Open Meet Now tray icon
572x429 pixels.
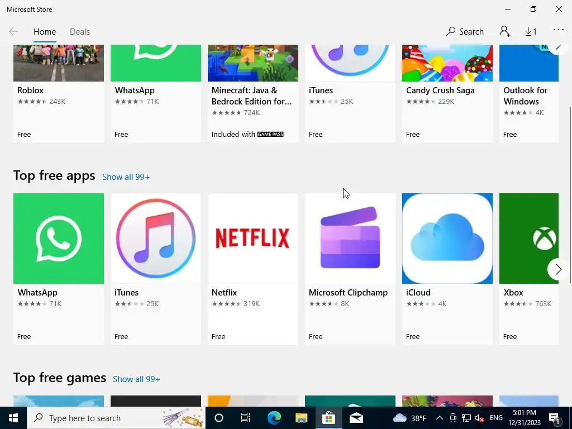452,418
